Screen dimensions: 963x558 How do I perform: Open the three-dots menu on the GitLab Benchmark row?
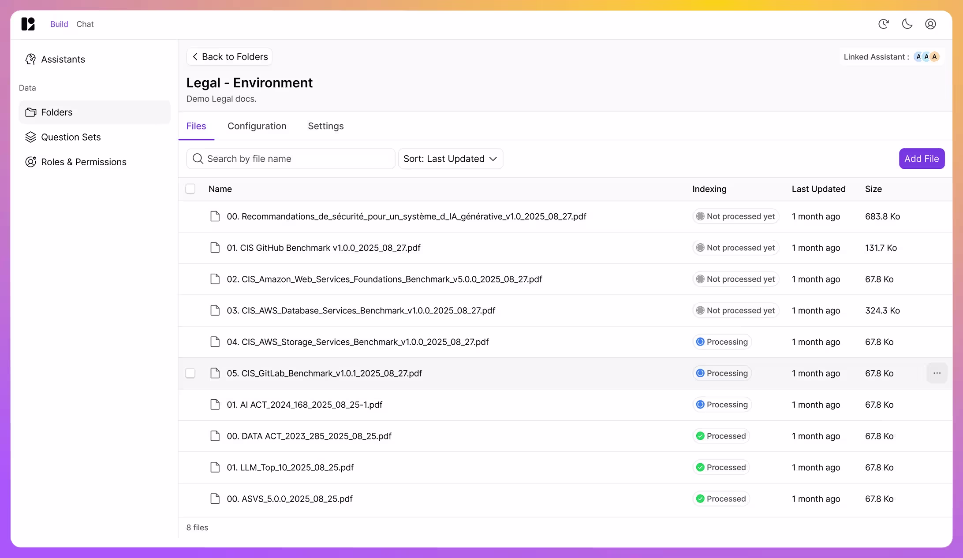pyautogui.click(x=937, y=373)
